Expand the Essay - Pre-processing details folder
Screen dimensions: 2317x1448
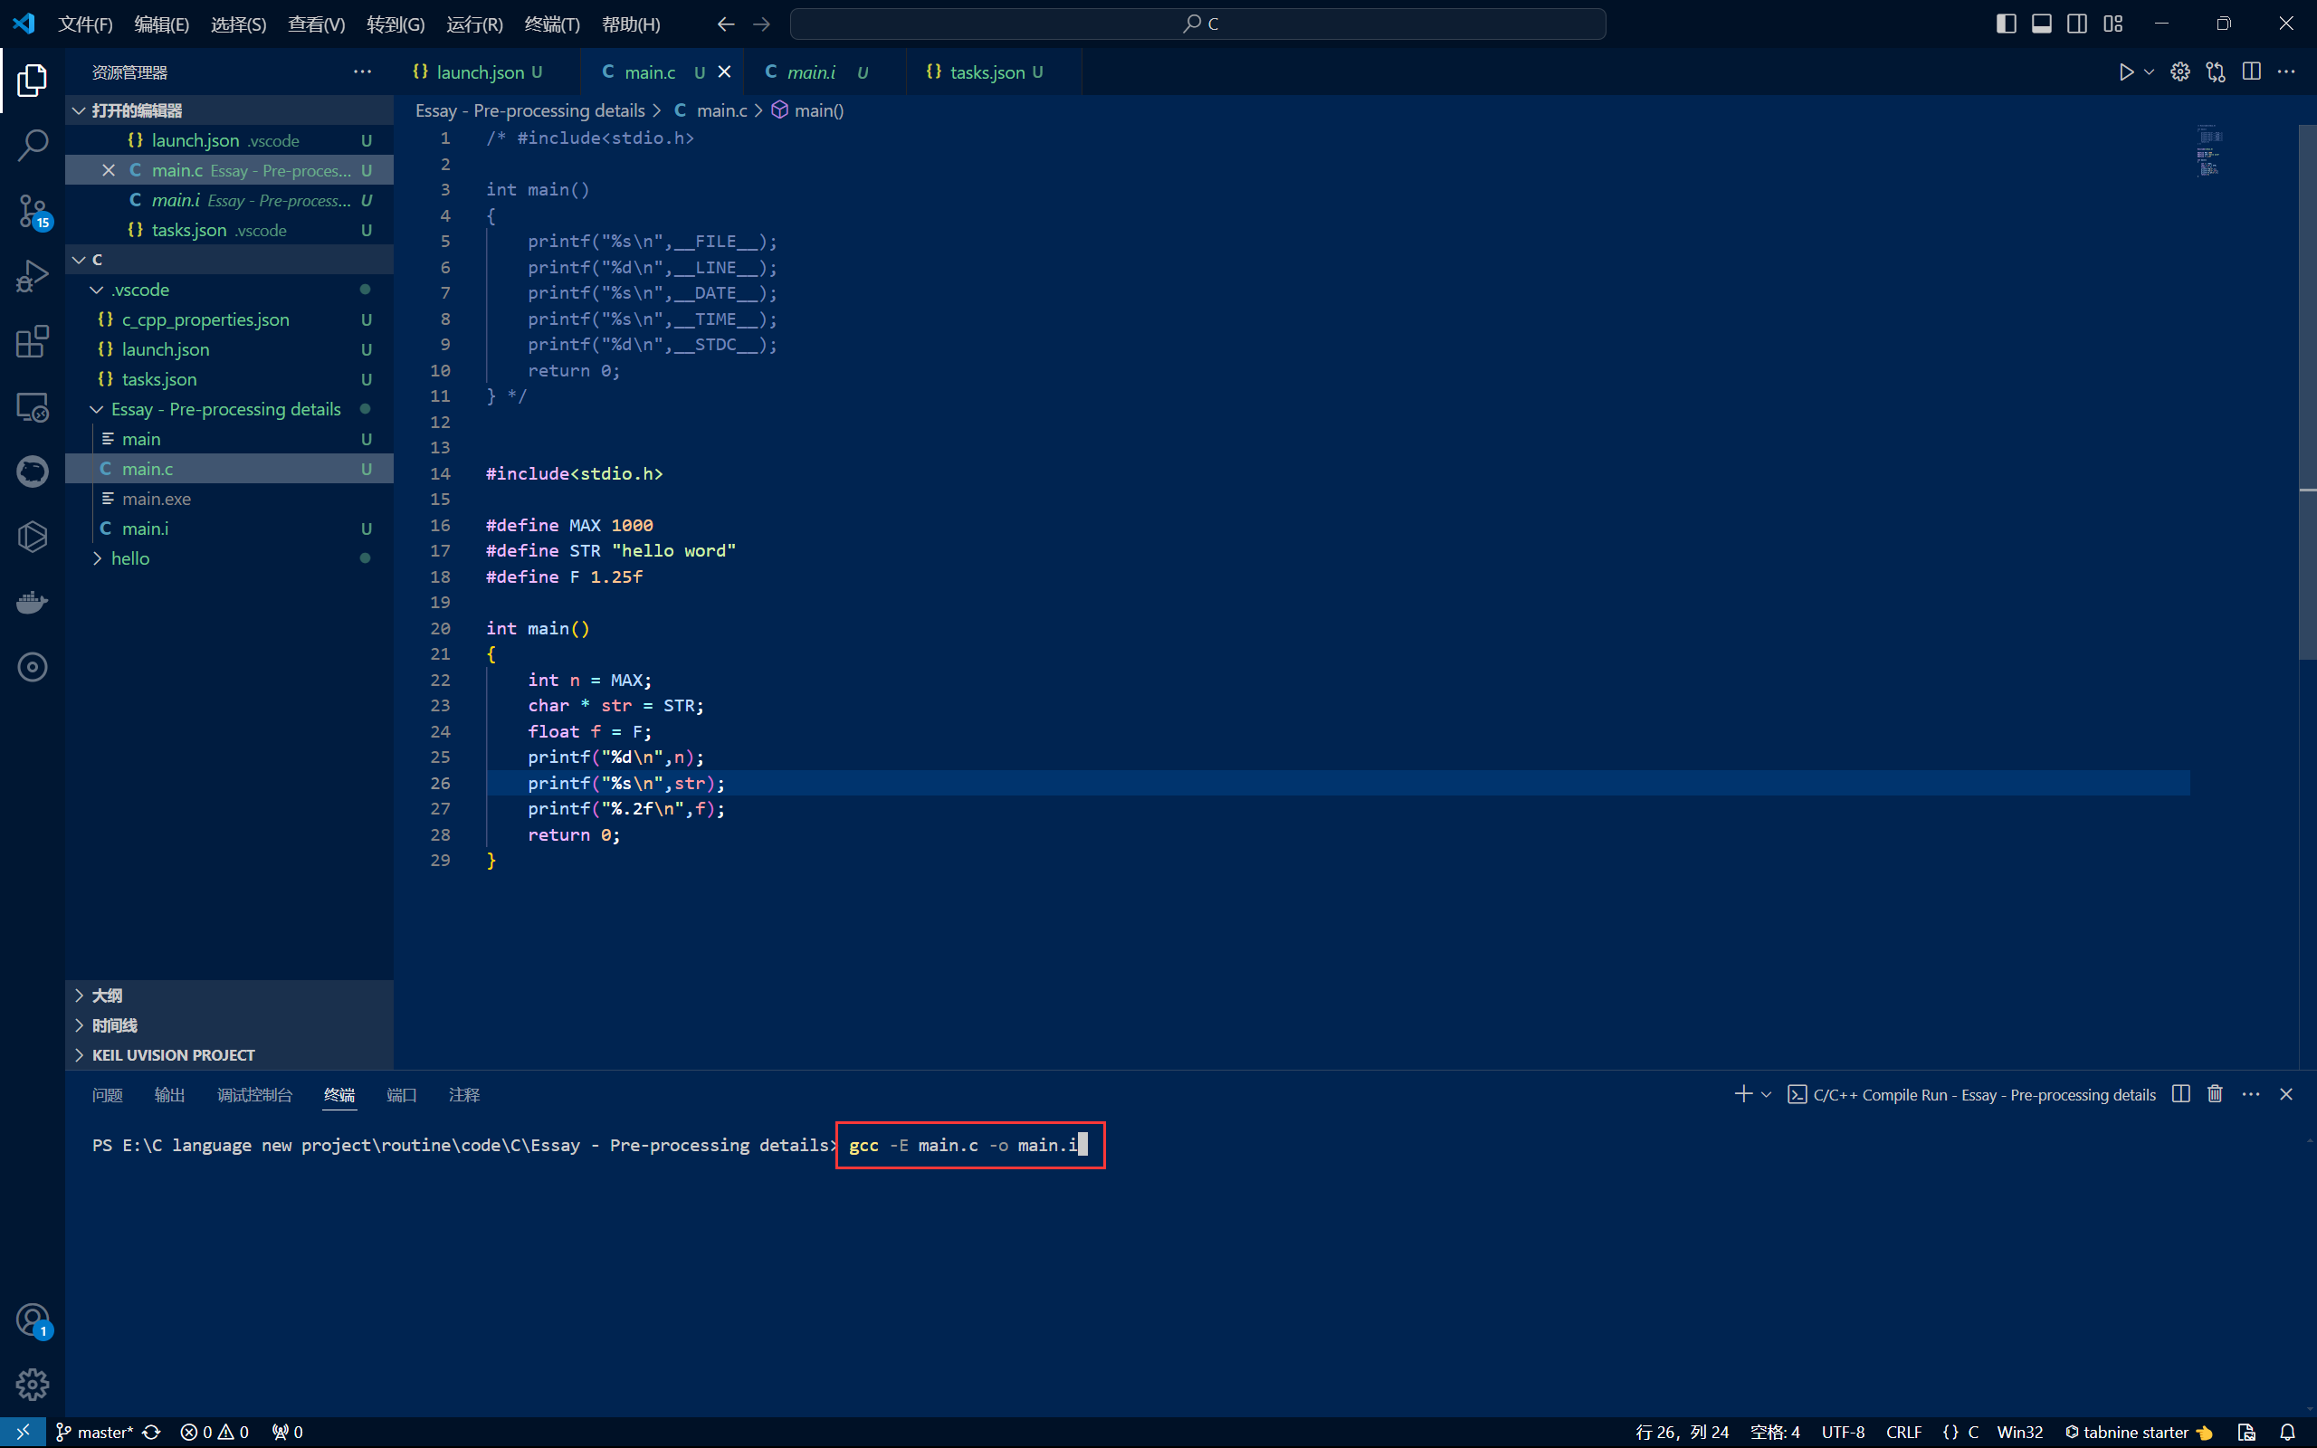click(x=97, y=409)
